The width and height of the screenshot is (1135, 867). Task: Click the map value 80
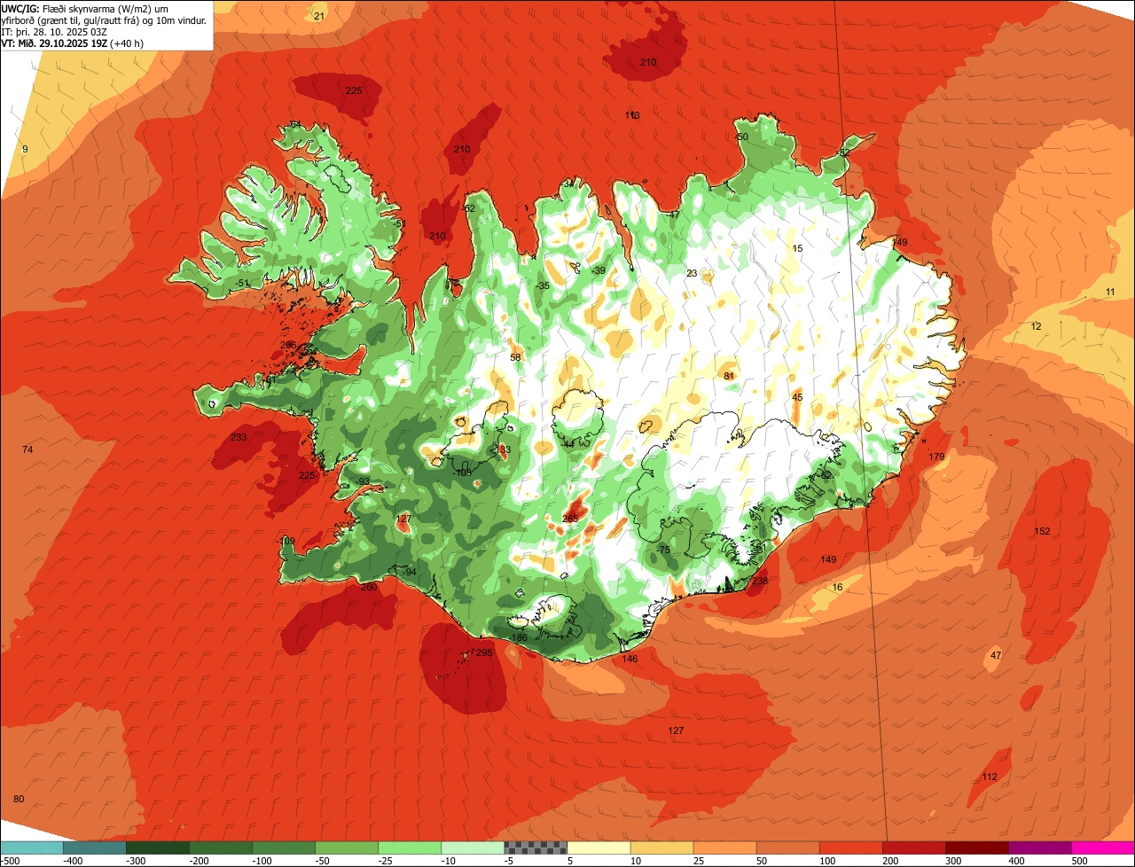pos(19,799)
